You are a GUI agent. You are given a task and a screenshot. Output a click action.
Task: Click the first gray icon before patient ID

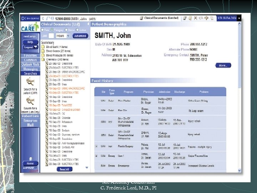(43, 18)
